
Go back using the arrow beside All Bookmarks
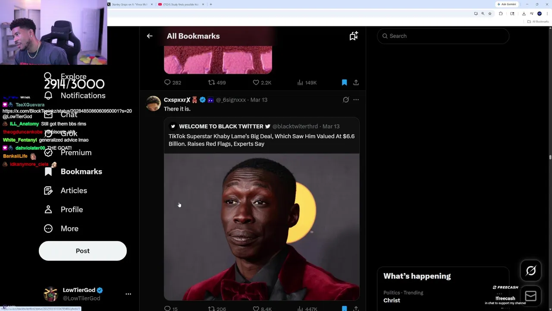pyautogui.click(x=150, y=36)
